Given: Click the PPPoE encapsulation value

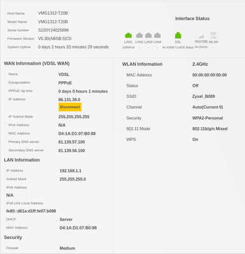Looking at the screenshot, I should coord(65,83).
